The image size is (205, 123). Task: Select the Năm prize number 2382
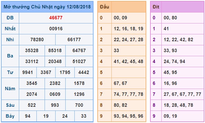tap(55, 83)
